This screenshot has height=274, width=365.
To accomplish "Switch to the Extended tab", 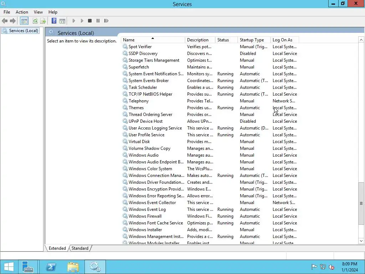I will click(x=57, y=248).
